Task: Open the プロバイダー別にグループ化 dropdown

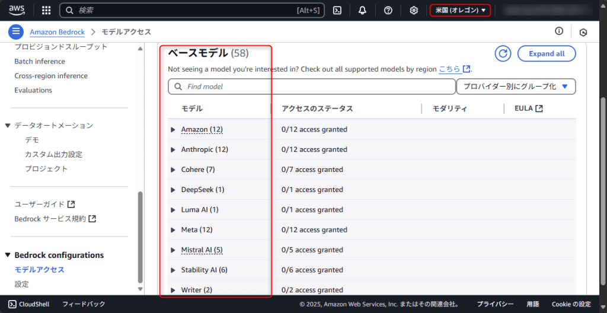Action: click(x=516, y=87)
